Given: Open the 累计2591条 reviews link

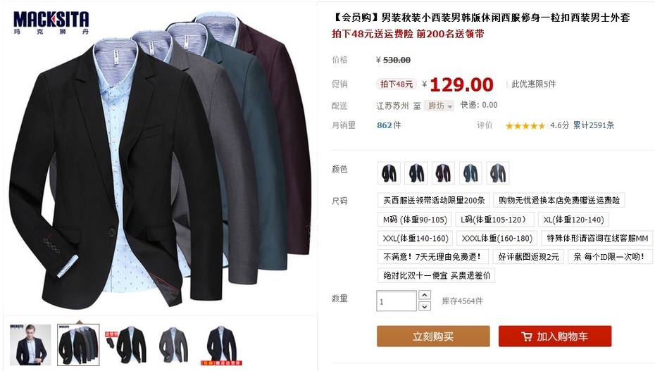Looking at the screenshot, I should click(593, 125).
